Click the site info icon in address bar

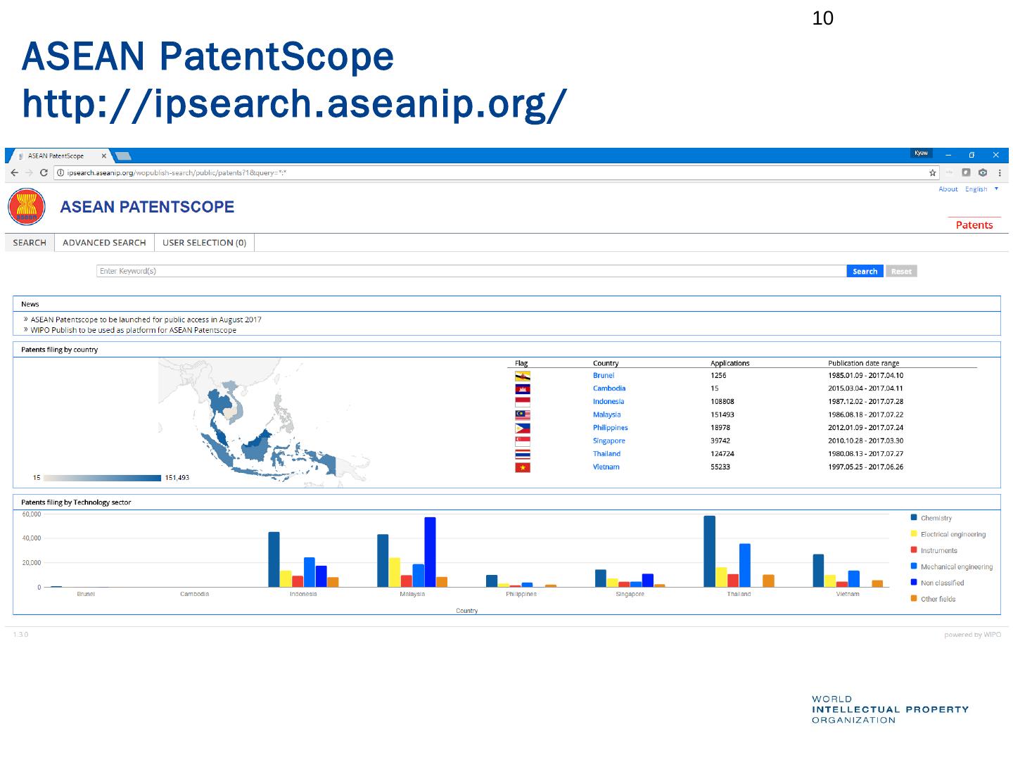60,172
